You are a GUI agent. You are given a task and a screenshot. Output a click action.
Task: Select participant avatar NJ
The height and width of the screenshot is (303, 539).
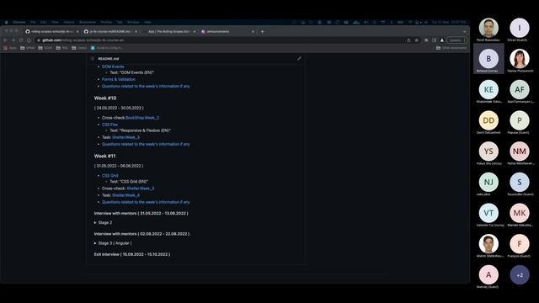pos(488,182)
